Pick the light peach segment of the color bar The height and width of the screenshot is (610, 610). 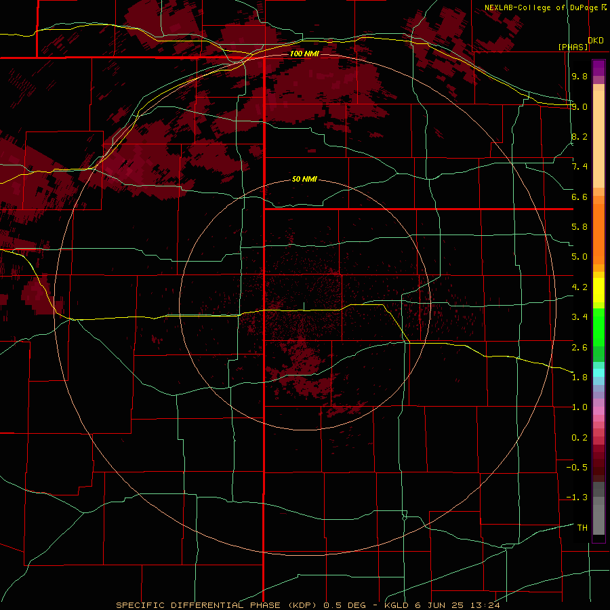pos(598,139)
